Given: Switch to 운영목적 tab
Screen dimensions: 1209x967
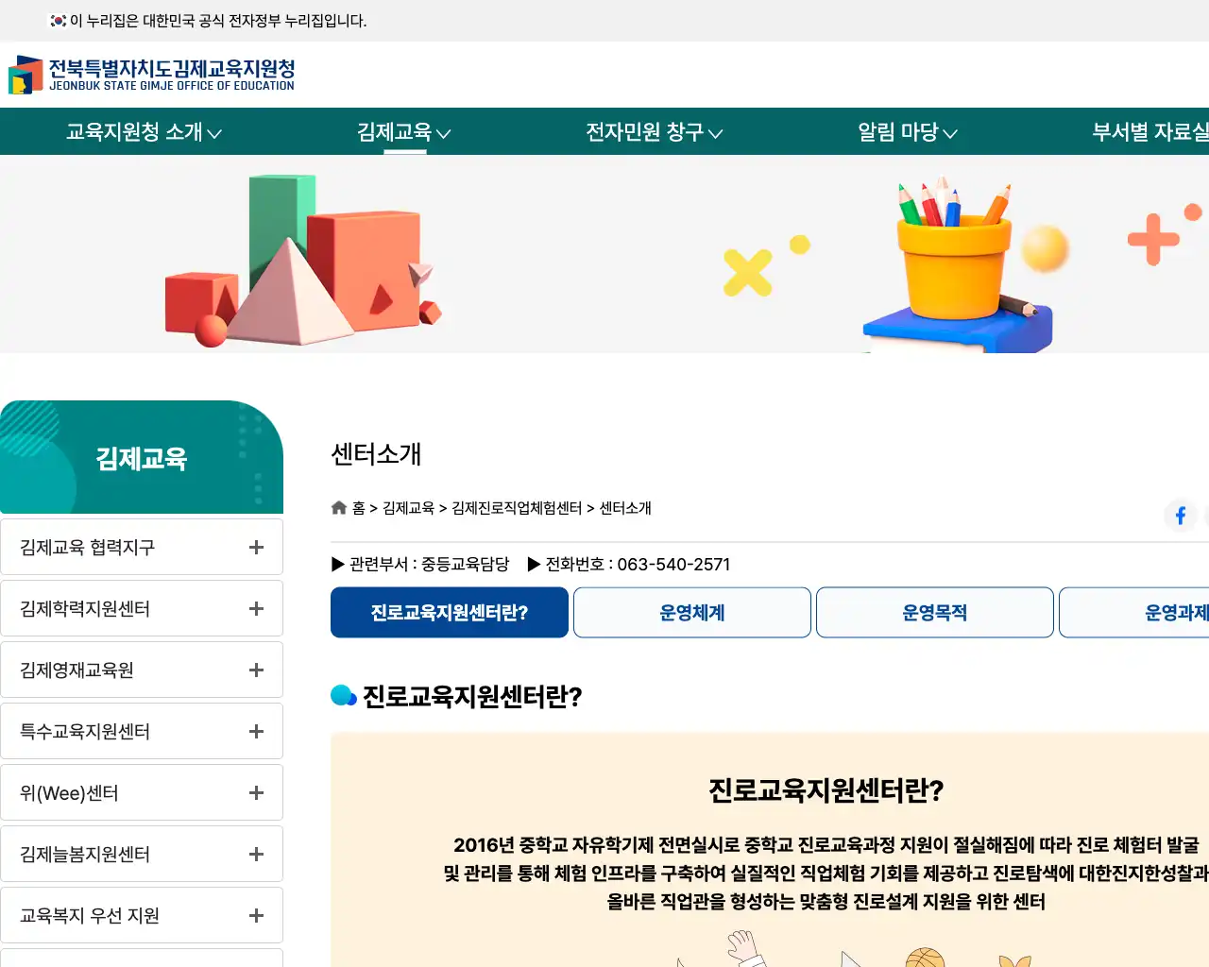Looking at the screenshot, I should (935, 613).
